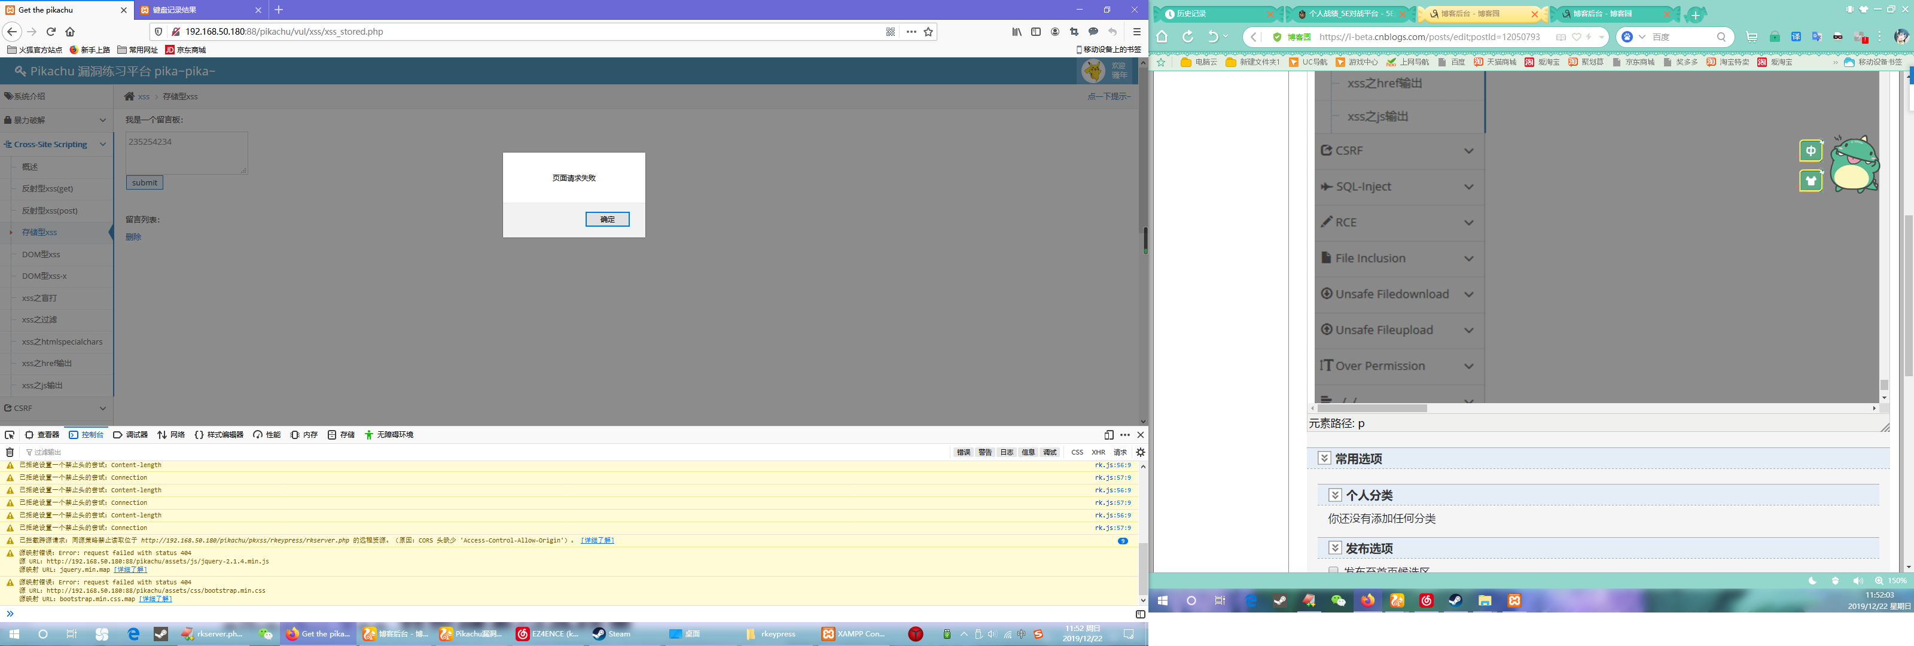
Task: Open console settings gear icon
Action: point(1141,452)
